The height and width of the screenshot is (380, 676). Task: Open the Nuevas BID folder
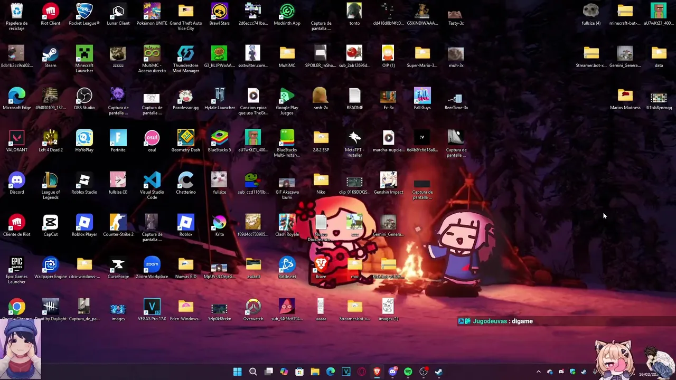point(186,268)
